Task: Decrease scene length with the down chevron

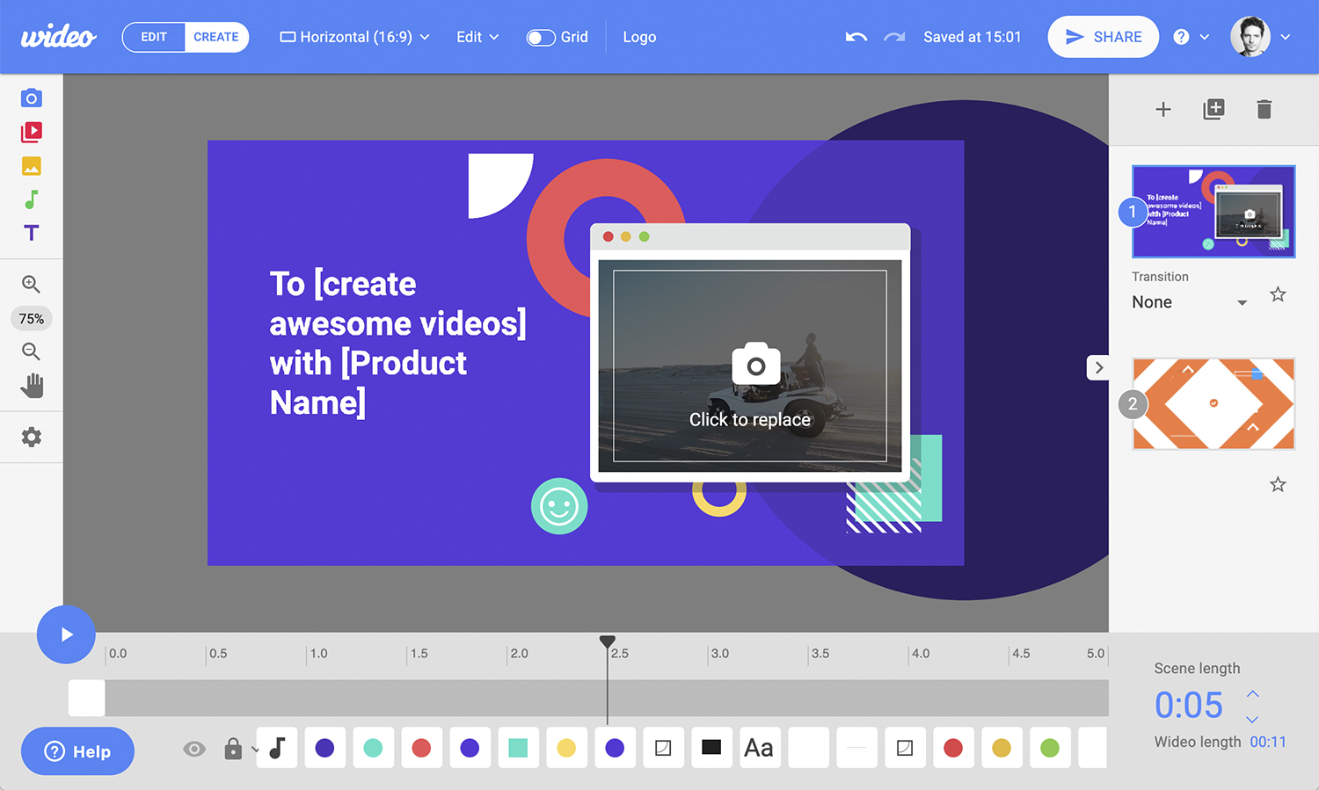Action: click(x=1253, y=720)
